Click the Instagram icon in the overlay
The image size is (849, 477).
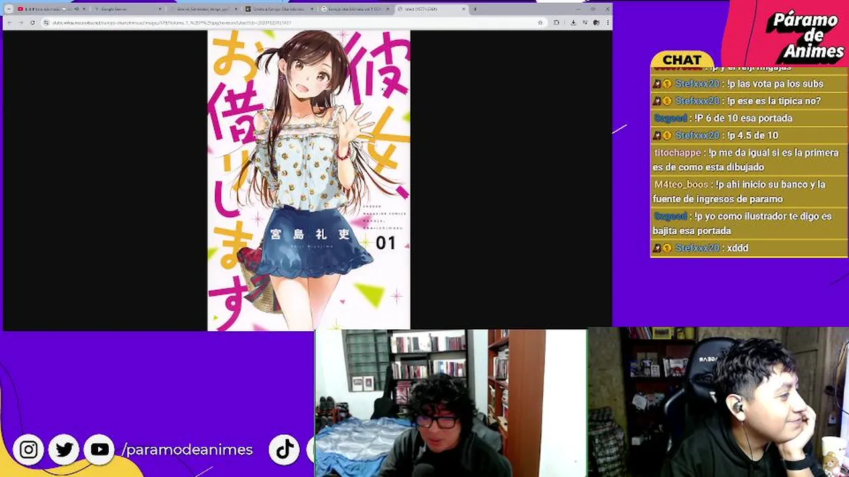coord(29,450)
